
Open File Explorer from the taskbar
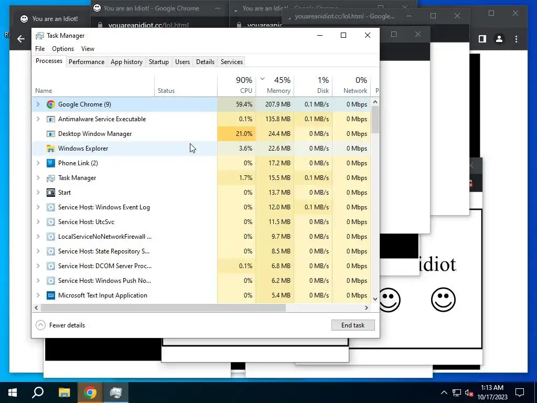(64, 393)
